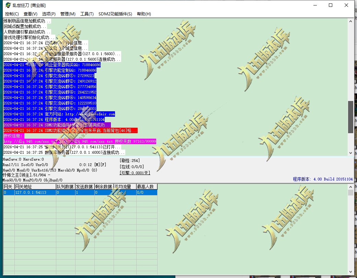357x278 pixels.
Task: Click the 0:0:12 [M][F] timer text
Action: click(x=93, y=165)
